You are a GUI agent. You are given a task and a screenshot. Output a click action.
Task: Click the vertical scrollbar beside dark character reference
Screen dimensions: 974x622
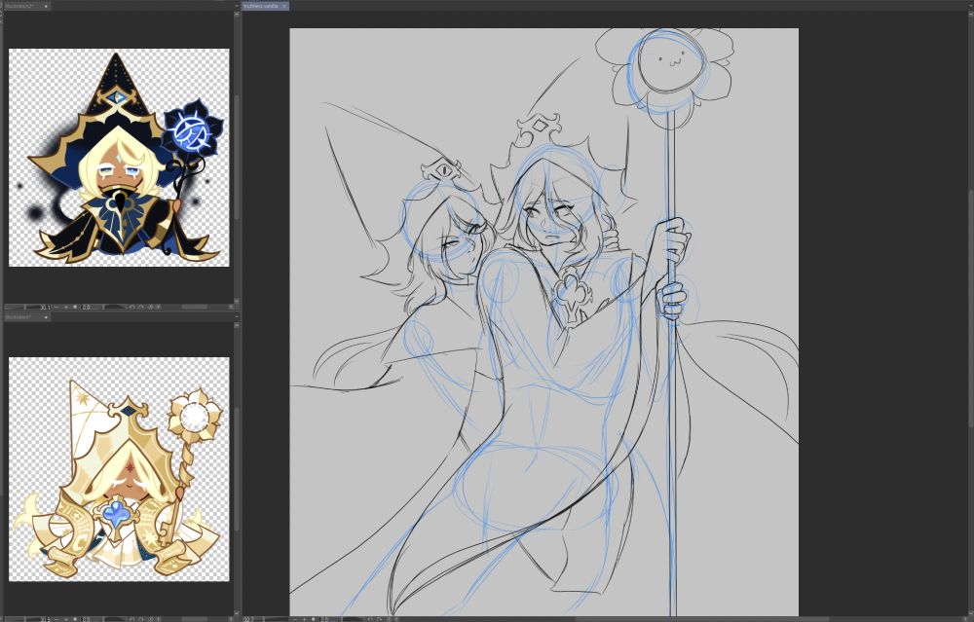click(x=238, y=159)
